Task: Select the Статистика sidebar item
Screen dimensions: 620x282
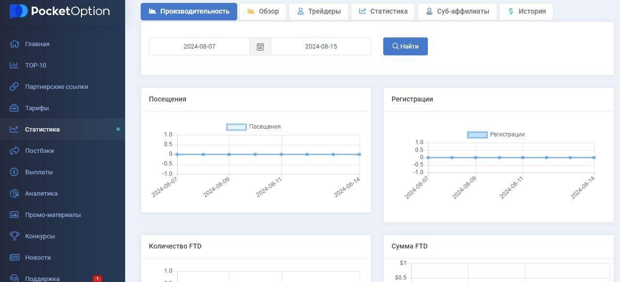Action: coord(42,129)
